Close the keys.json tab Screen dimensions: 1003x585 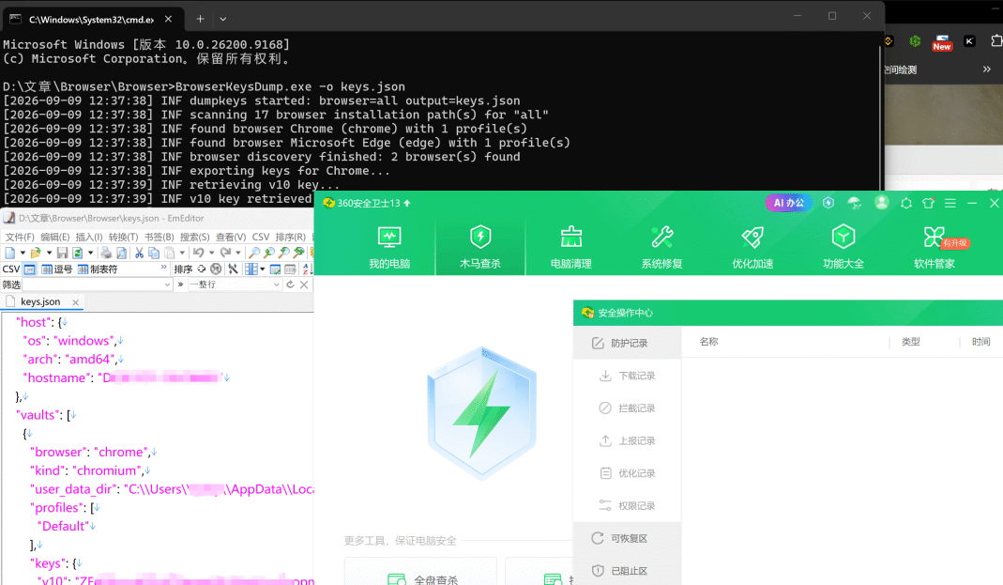(x=75, y=302)
